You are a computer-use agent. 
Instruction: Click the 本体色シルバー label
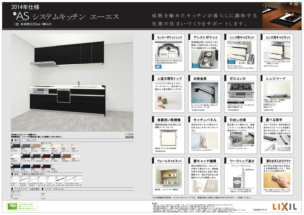tap(269, 105)
